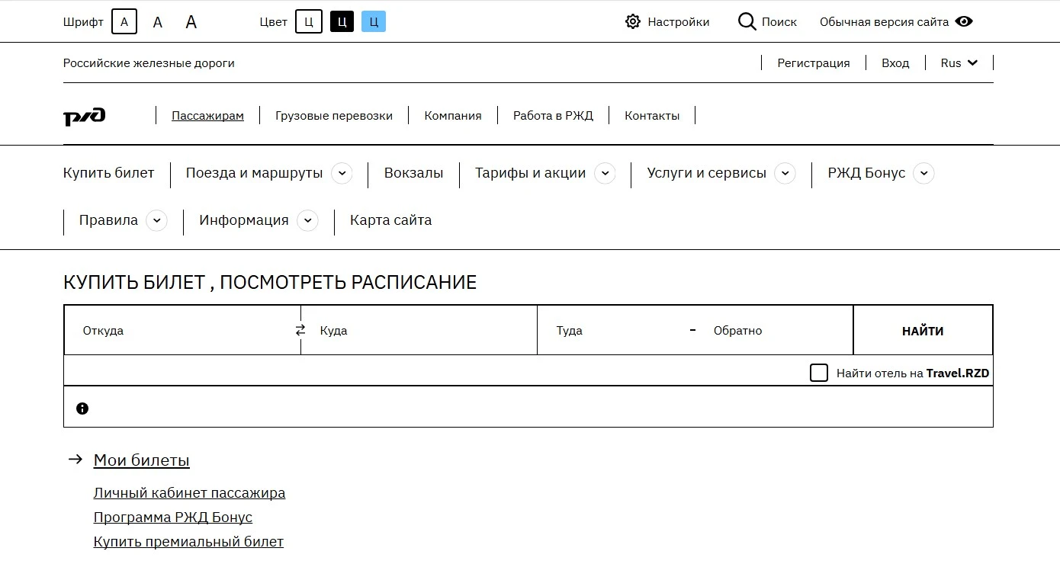Screen dimensions: 1060x564
Task: Expand the Поезда и маршруты dropdown
Action: (x=342, y=174)
